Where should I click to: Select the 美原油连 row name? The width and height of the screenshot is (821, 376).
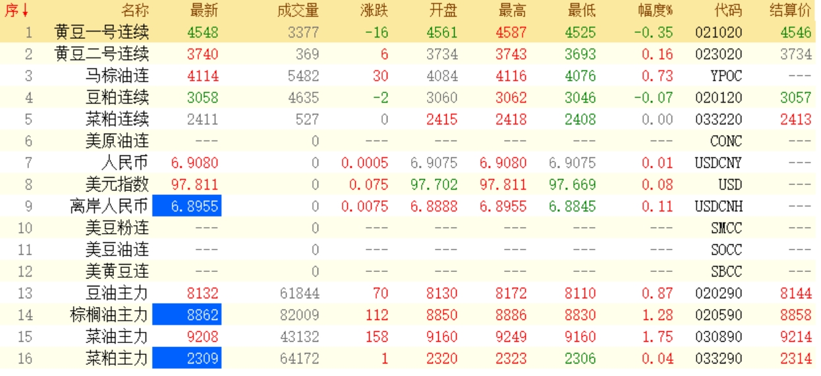click(x=117, y=141)
